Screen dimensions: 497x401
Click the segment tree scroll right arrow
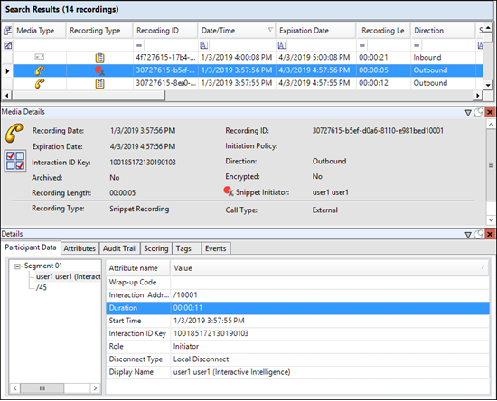[x=95, y=388]
